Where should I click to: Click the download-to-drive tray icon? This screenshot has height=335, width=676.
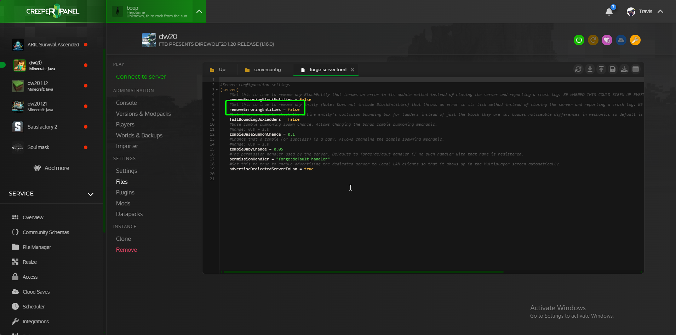624,69
